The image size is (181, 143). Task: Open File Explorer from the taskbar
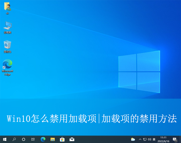pyautogui.click(x=52, y=139)
